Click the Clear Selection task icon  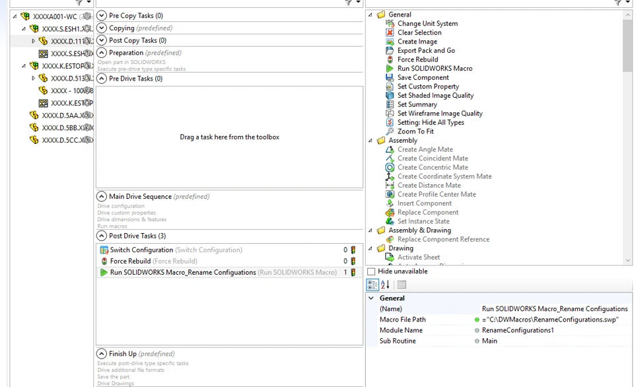point(390,32)
